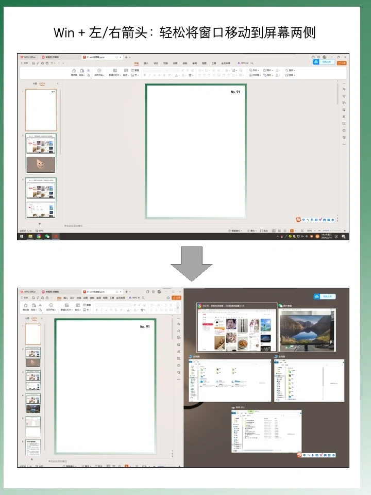The width and height of the screenshot is (371, 495).
Task: Click the add-slide plus in lower thumbnail pane
Action: (x=31, y=459)
